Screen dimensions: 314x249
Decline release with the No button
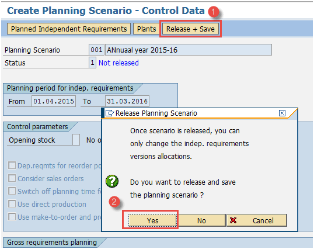pyautogui.click(x=201, y=220)
